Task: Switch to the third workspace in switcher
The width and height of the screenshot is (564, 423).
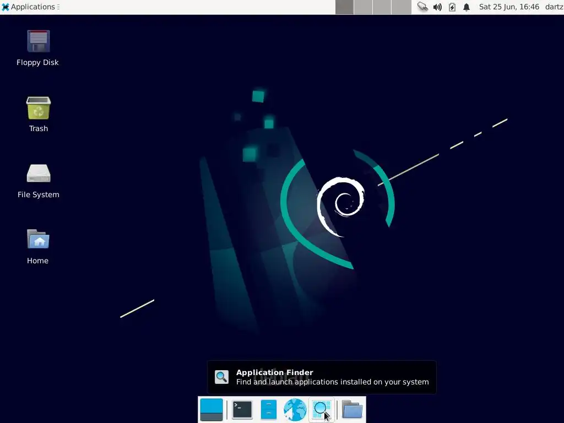Action: click(382, 7)
